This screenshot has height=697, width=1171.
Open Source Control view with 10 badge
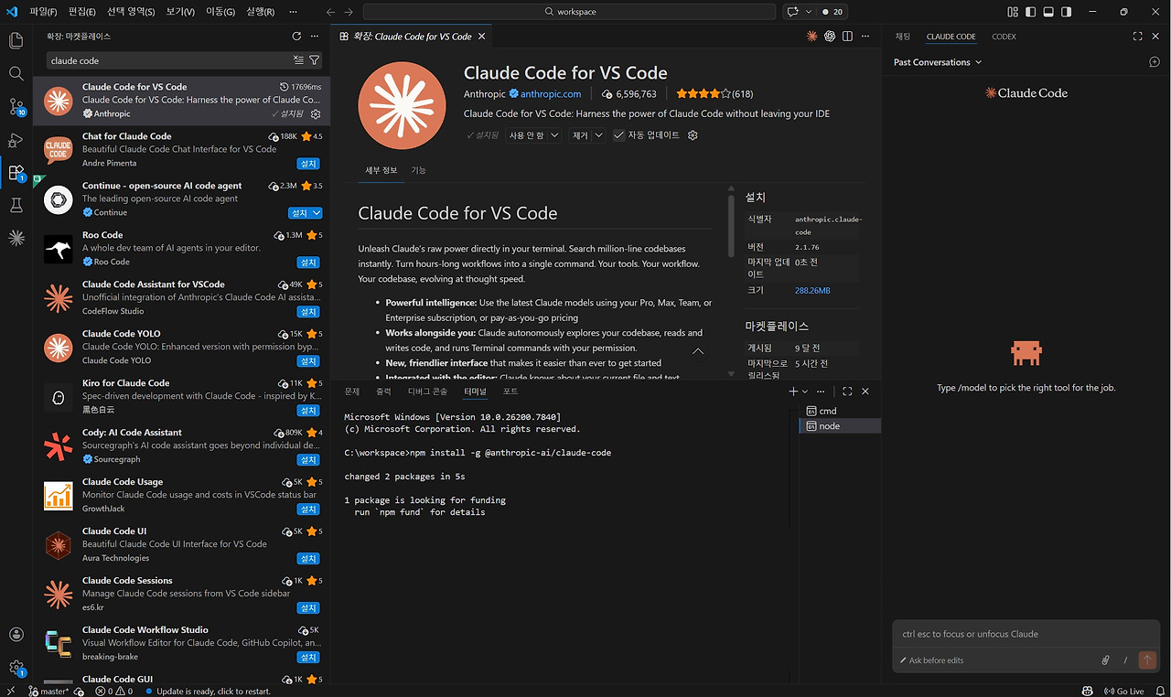tap(16, 107)
